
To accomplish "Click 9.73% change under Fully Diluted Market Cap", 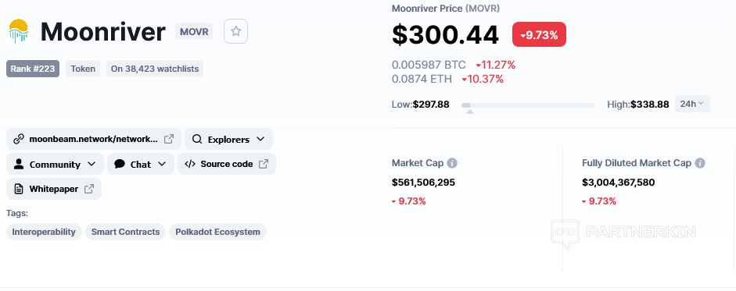I will (x=599, y=201).
